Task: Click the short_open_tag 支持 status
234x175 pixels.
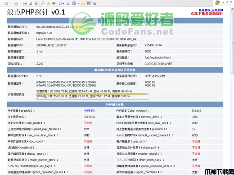Action: click(195, 160)
